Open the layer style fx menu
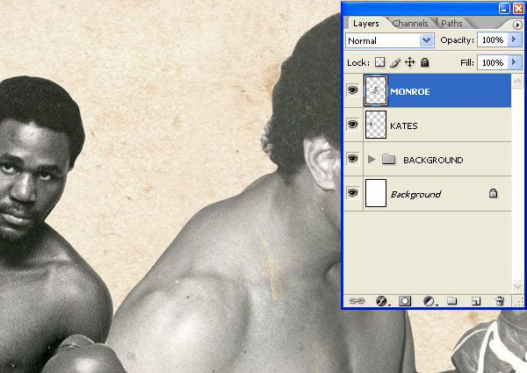 382,301
